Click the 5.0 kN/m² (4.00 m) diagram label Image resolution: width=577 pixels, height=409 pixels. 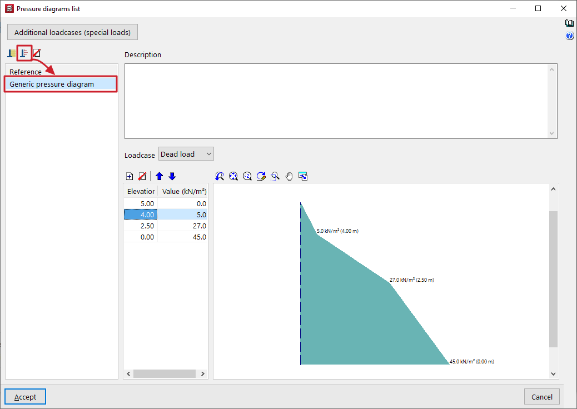pos(337,231)
